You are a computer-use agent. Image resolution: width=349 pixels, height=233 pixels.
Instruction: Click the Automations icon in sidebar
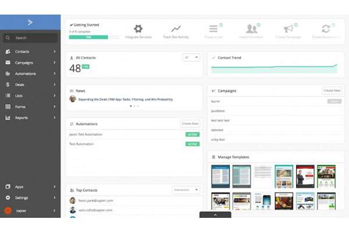8,73
